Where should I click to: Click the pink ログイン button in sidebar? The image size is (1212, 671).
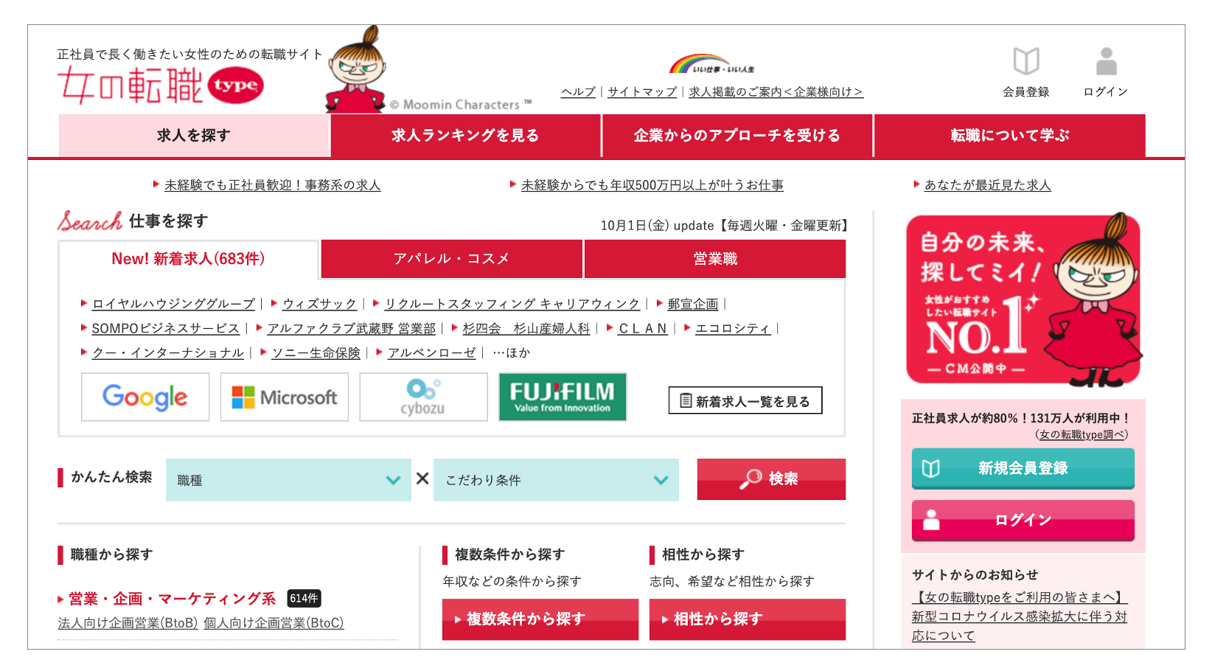click(x=1023, y=520)
